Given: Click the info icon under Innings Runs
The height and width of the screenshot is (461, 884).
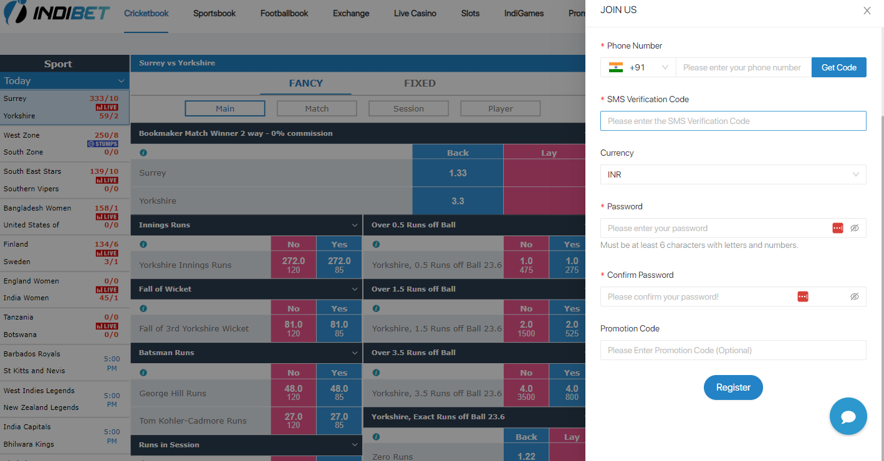Looking at the screenshot, I should point(143,244).
